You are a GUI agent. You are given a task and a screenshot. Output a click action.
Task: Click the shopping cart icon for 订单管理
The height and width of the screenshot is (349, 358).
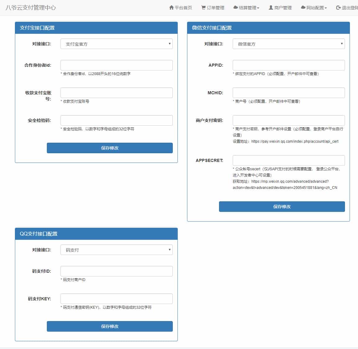[x=204, y=7]
